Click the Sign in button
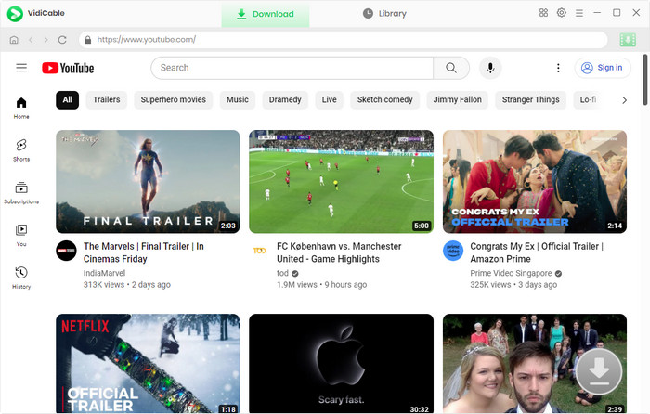The height and width of the screenshot is (414, 650). click(601, 68)
